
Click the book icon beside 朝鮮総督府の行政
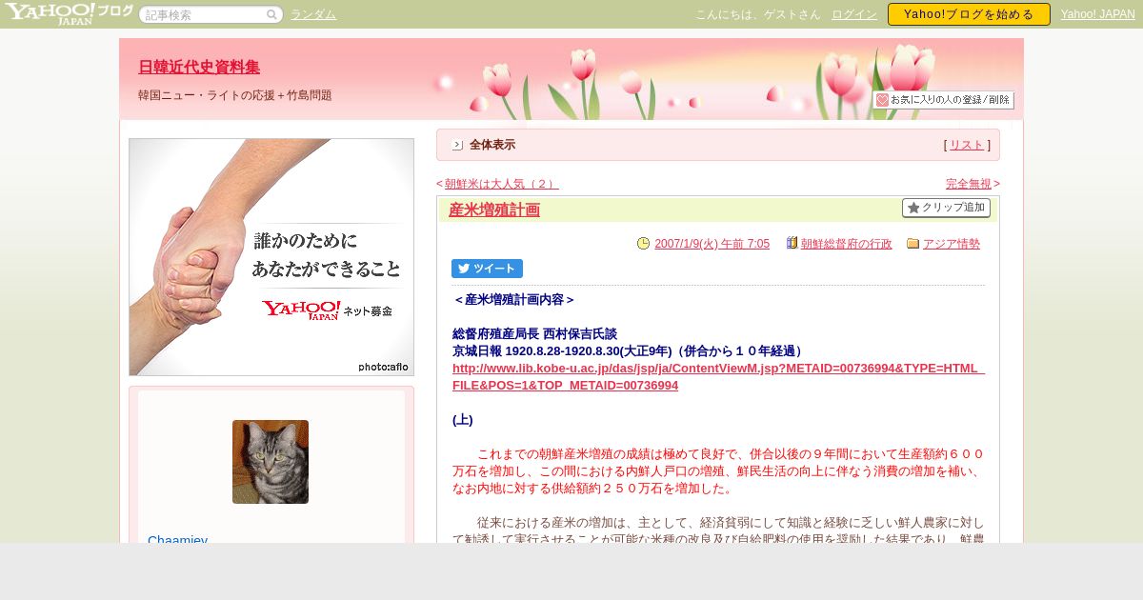[792, 243]
